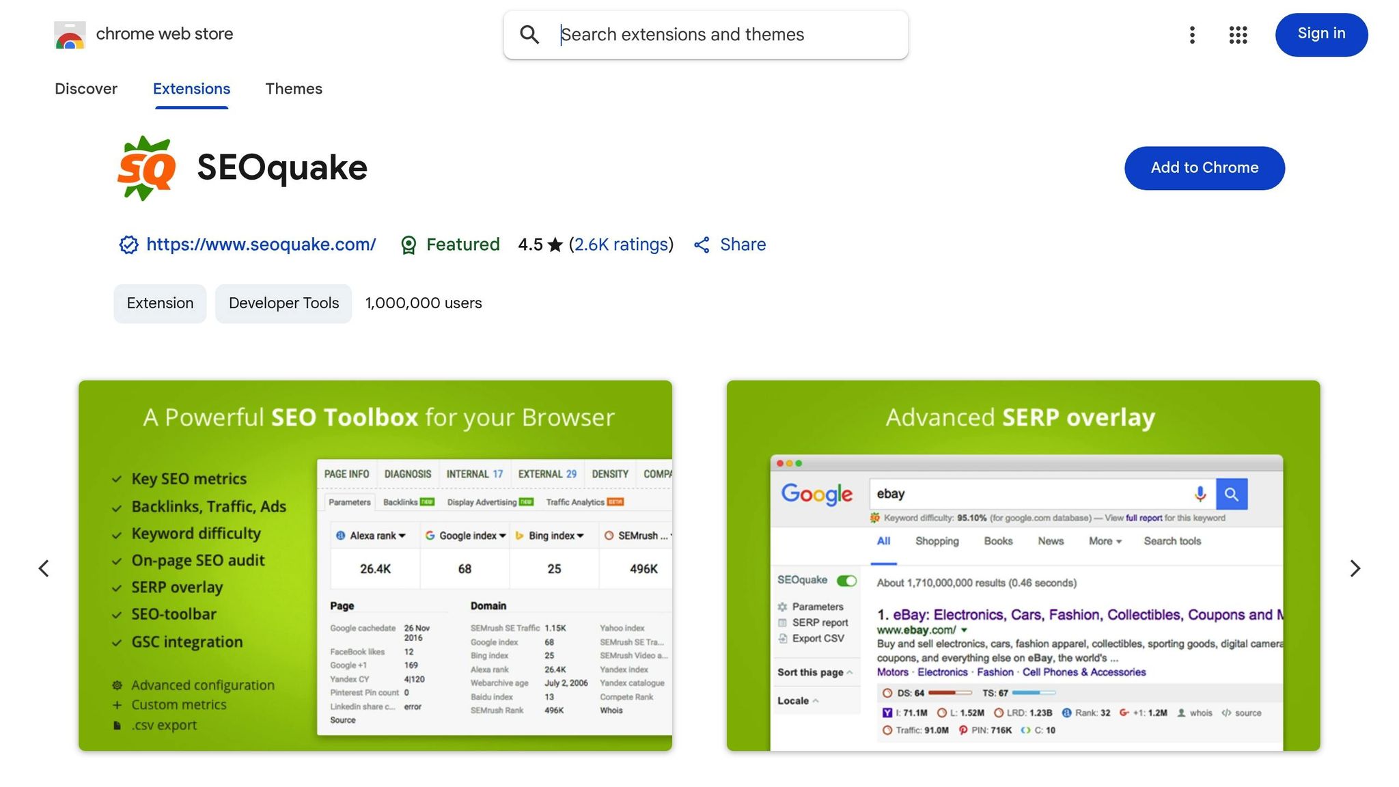This screenshot has height=787, width=1399.
Task: Open the Alexa rank dropdown in the screenshot
Action: click(x=373, y=536)
